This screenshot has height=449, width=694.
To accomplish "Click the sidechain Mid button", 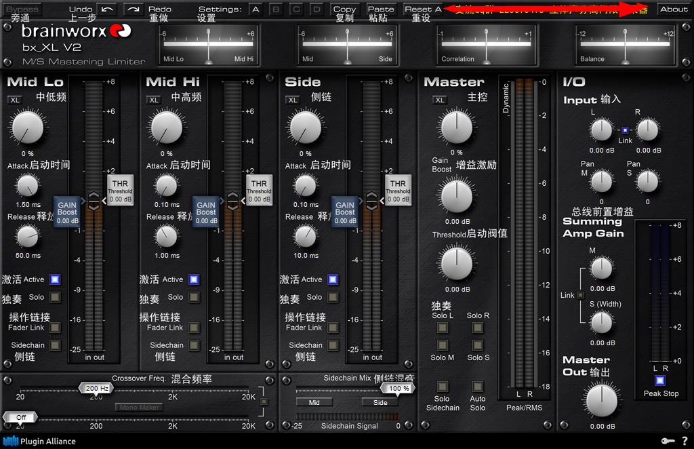I will pyautogui.click(x=314, y=402).
